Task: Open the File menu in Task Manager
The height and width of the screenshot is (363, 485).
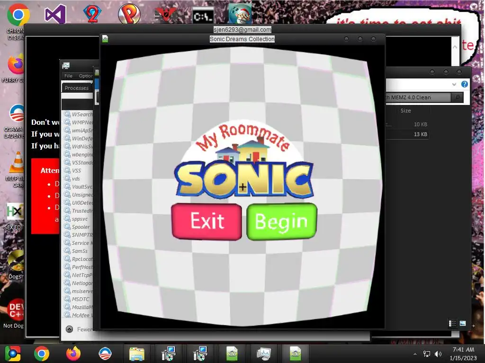Action: [x=68, y=76]
